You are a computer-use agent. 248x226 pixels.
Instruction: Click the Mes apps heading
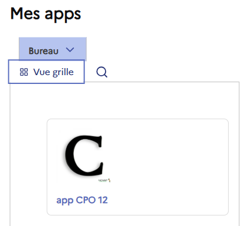[46, 14]
